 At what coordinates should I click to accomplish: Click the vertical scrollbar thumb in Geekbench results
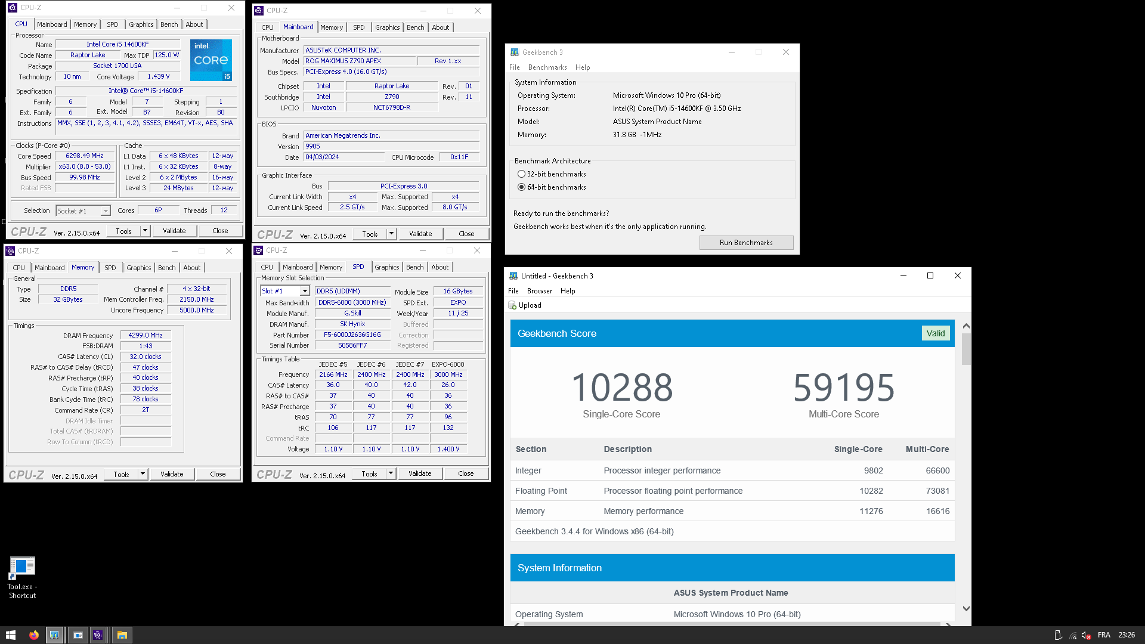point(966,349)
